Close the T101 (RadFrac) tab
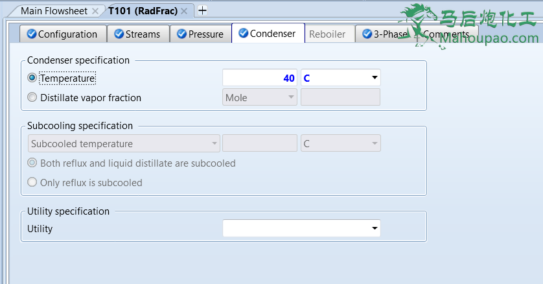 tap(185, 11)
